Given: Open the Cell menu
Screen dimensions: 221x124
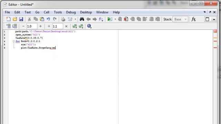Looking at the screenshot, I should pyautogui.click(x=46, y=12).
